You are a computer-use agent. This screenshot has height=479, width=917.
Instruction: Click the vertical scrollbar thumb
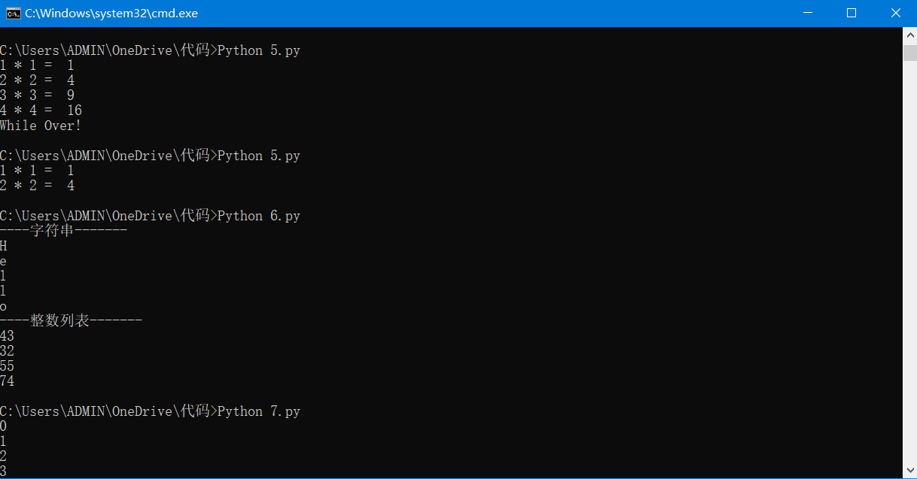coord(909,52)
